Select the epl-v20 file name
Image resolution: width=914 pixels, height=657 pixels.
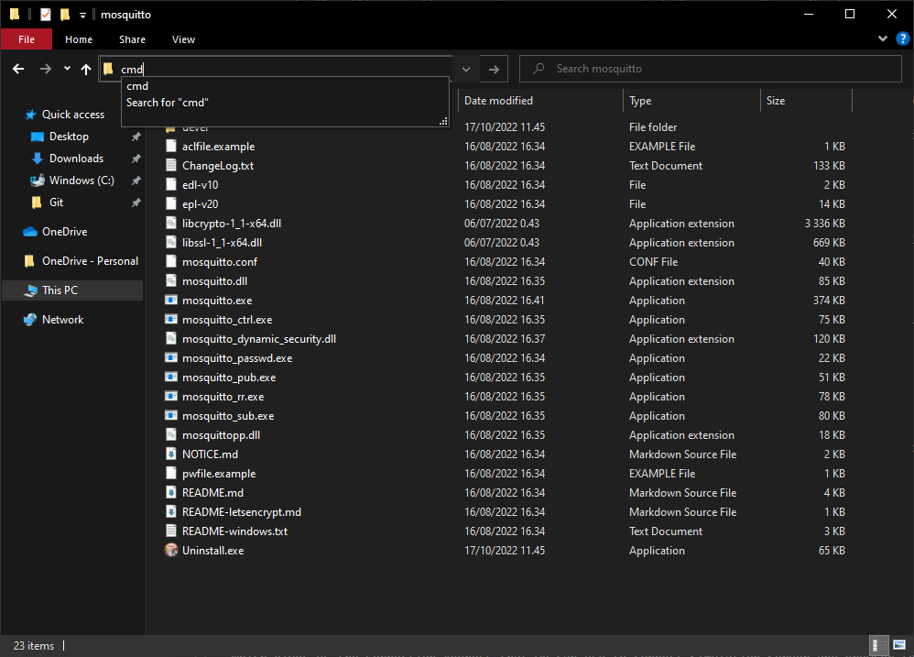point(200,204)
